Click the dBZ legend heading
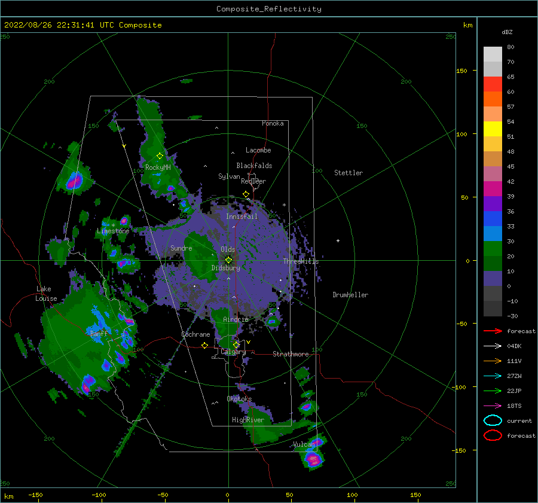 point(507,32)
